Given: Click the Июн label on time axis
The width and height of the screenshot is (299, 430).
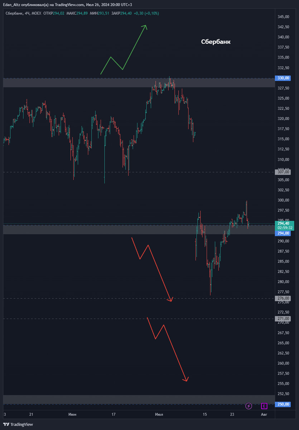Looking at the screenshot, I should 72,415.
